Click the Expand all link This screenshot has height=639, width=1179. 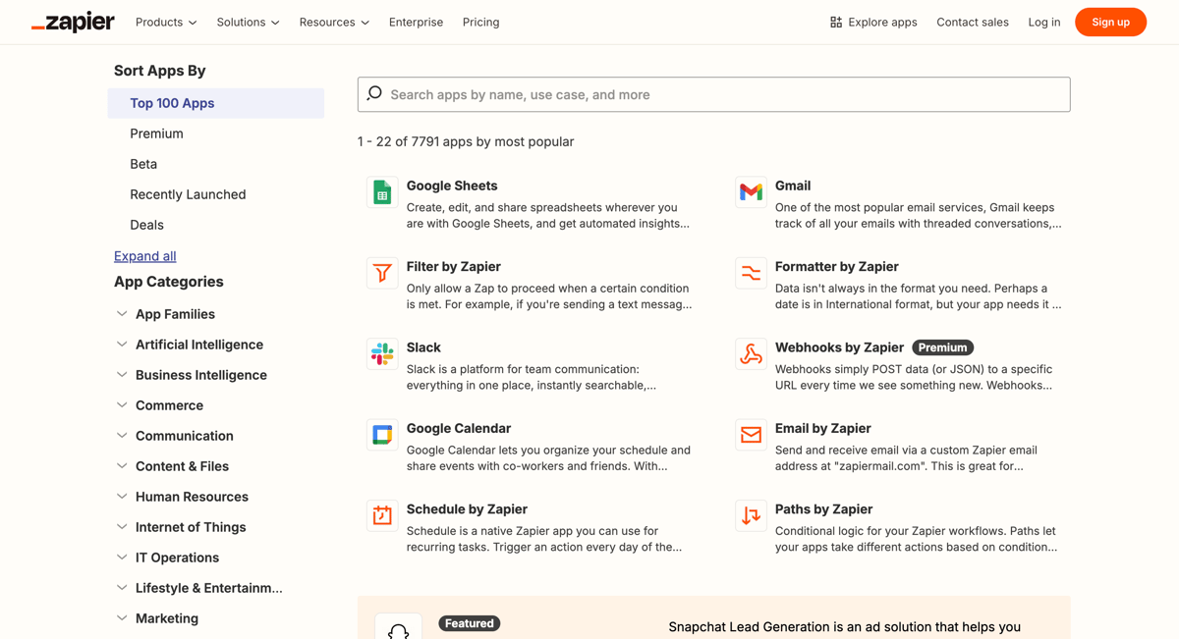(145, 256)
